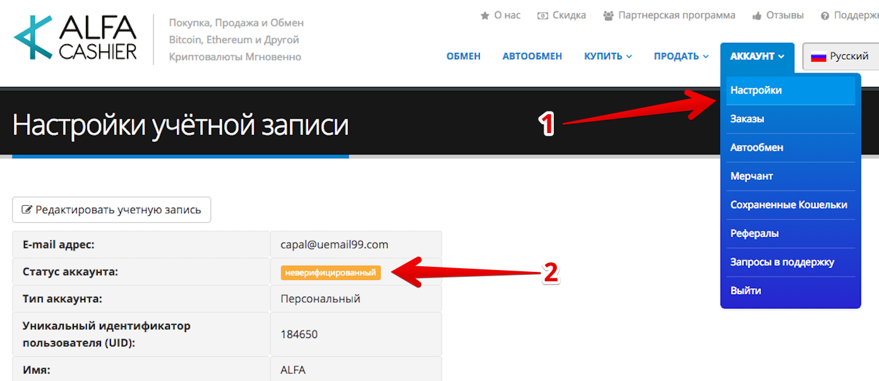The image size is (879, 381).
Task: Select Заказы in account menu
Action: [x=791, y=119]
